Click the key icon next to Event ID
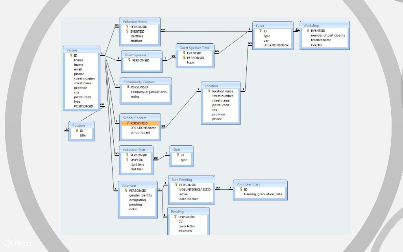 259,31
